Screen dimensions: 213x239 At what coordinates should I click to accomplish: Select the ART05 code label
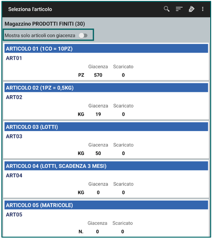point(14,215)
